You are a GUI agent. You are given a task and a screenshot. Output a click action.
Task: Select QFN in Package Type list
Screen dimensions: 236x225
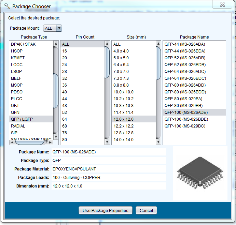15,112
